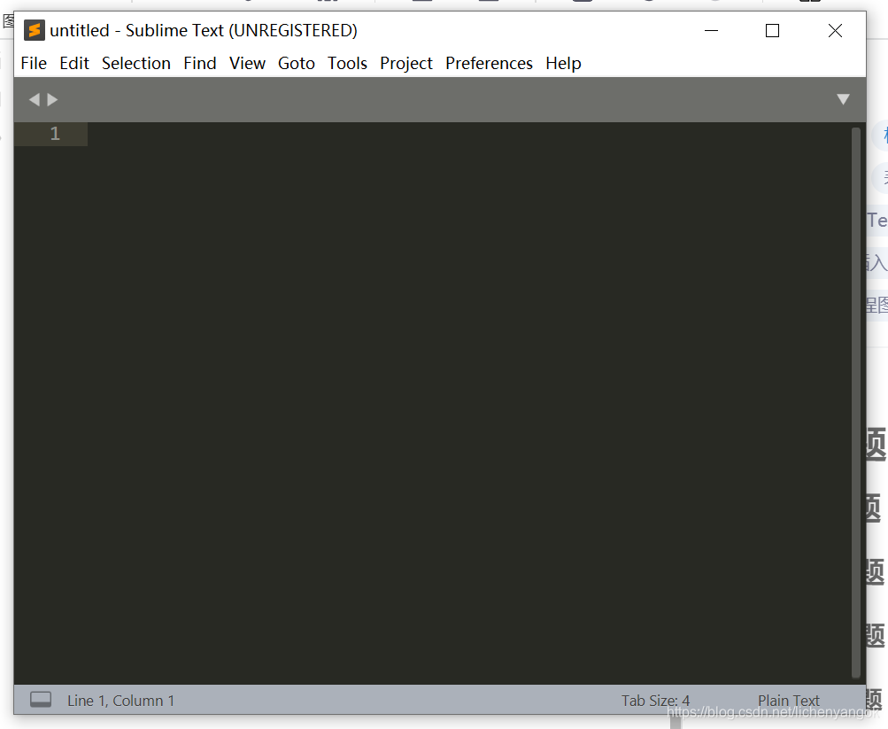Minimize the Sublime Text window

click(x=711, y=31)
